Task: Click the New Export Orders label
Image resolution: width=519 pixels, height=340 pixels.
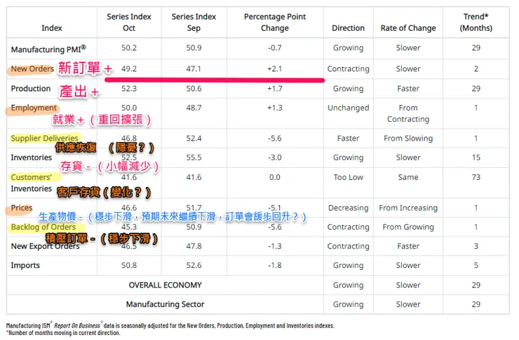Action: pos(46,246)
